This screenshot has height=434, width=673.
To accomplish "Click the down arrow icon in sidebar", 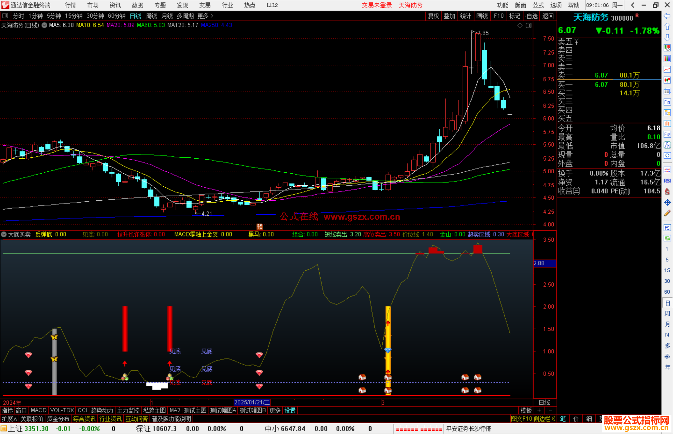I will 667,38.
